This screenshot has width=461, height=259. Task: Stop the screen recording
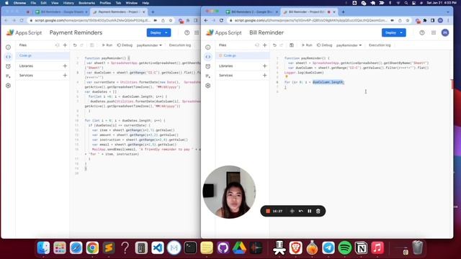point(268,211)
